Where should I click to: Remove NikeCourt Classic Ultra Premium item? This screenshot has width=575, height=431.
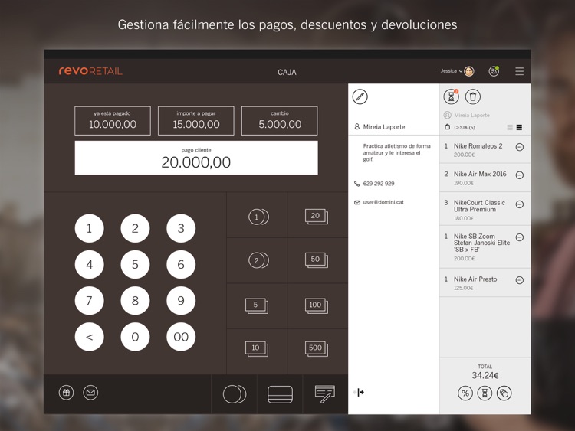pos(520,204)
